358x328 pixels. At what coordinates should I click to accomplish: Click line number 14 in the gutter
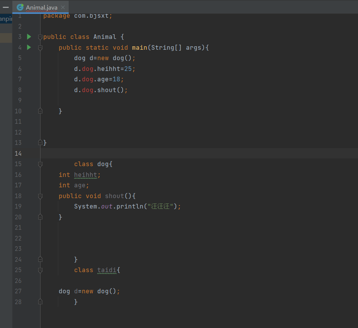point(18,153)
